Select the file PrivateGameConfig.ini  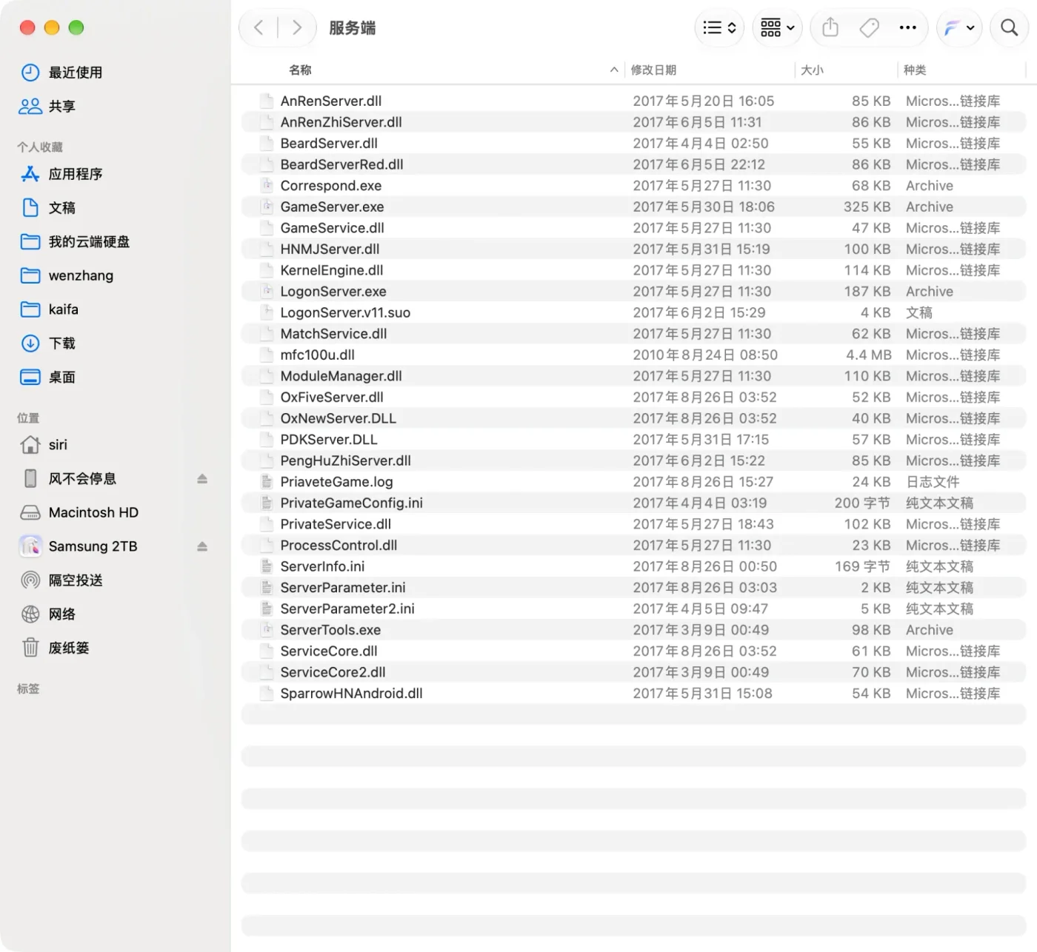634,503
